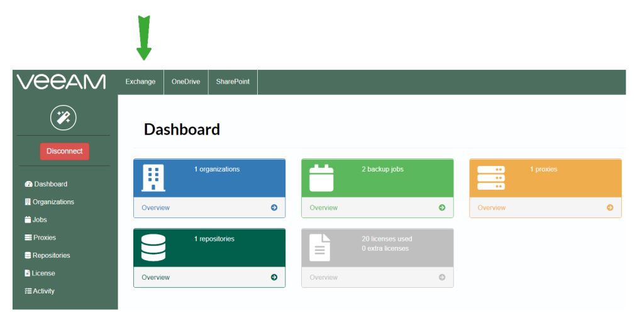This screenshot has height=318, width=642.
Task: Click the '2 backup jobs' text
Action: [x=382, y=169]
